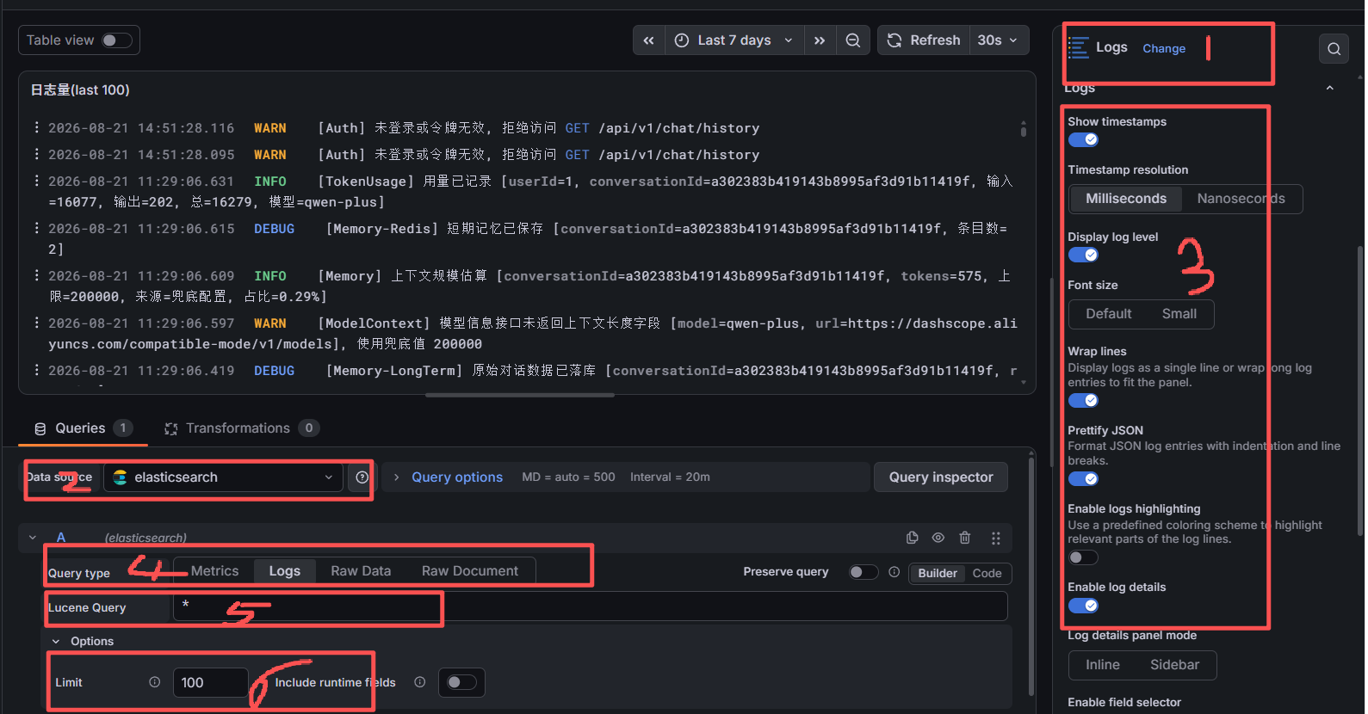Open menu for 11:29:06.609 log row
The width and height of the screenshot is (1368, 714).
36,275
